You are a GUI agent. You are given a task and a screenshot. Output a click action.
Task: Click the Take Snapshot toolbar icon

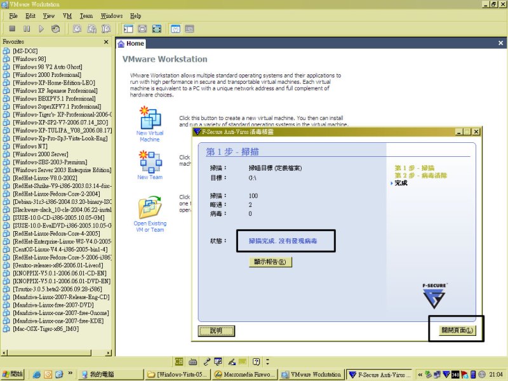click(77, 29)
